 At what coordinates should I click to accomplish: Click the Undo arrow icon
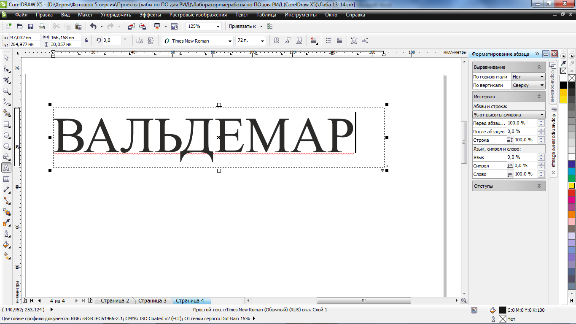point(93,26)
